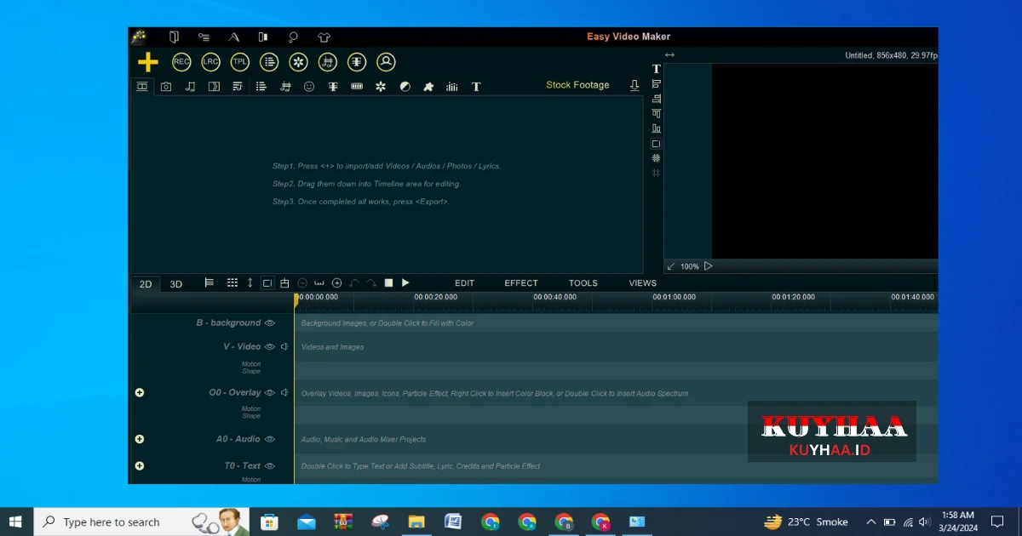Viewport: 1022px width, 536px height.
Task: Switch to the music note audio tab
Action: coord(190,86)
